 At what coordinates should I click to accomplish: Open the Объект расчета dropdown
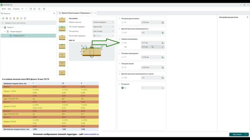[103, 22]
